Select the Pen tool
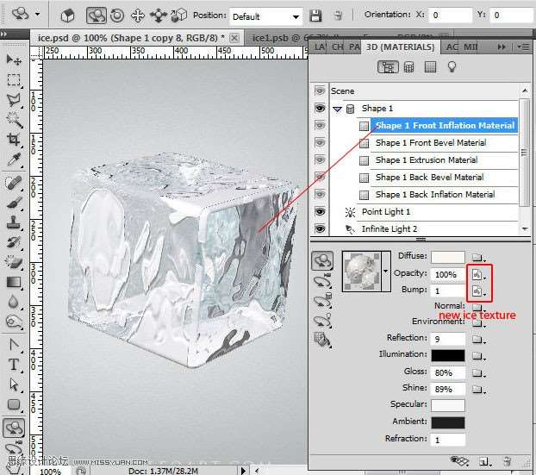This screenshot has width=536, height=475. click(14, 345)
